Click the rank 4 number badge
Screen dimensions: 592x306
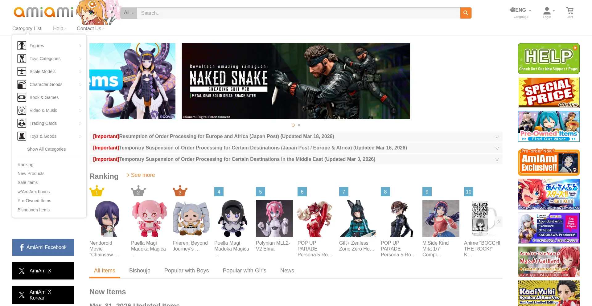[x=219, y=192]
